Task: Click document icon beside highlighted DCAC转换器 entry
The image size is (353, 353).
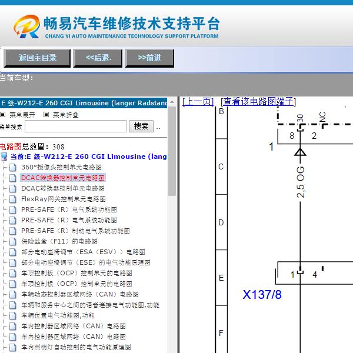Action: [x=13, y=178]
